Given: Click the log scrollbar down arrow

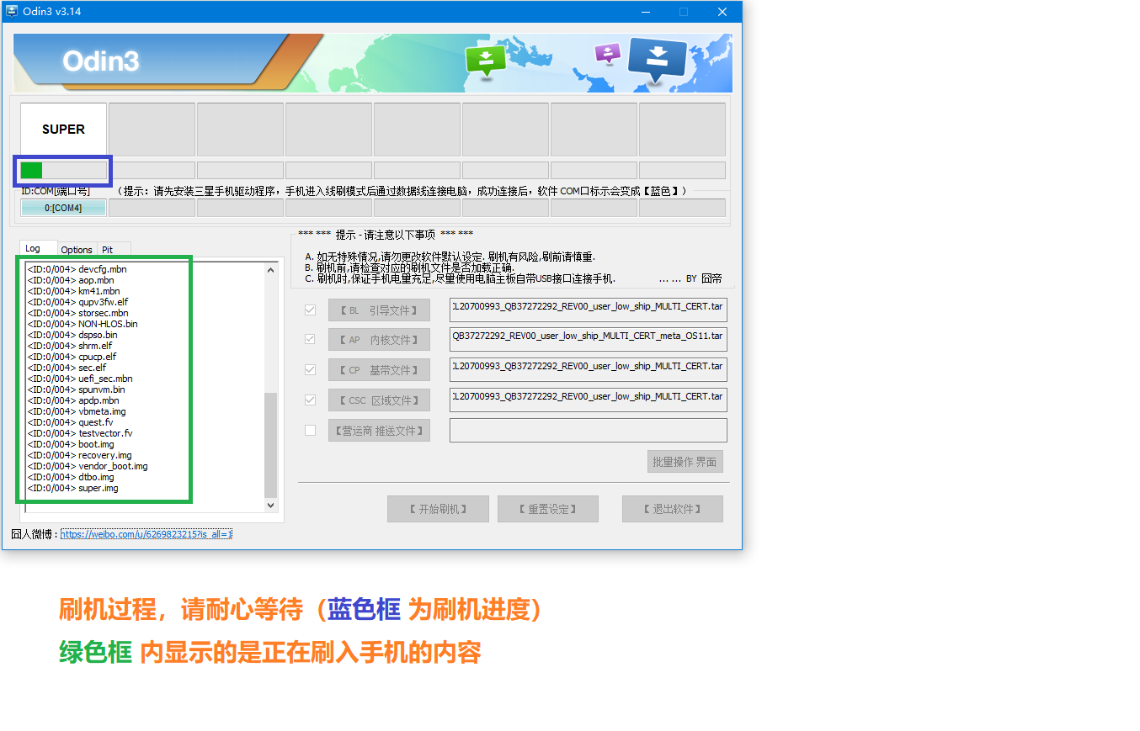Looking at the screenshot, I should pyautogui.click(x=271, y=506).
